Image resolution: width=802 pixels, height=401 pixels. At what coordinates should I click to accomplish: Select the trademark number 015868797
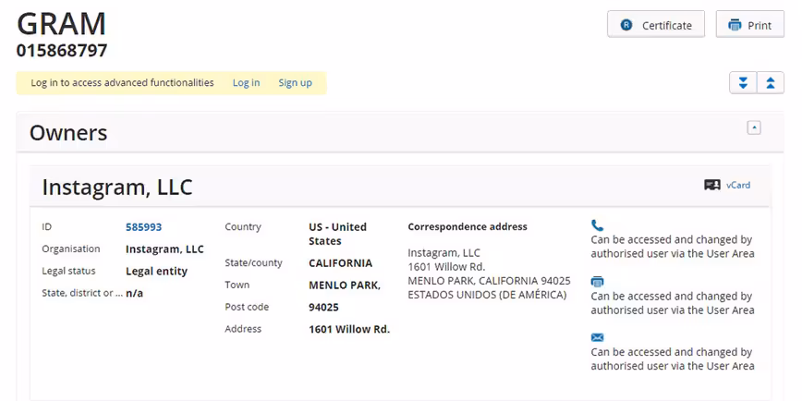click(x=62, y=51)
